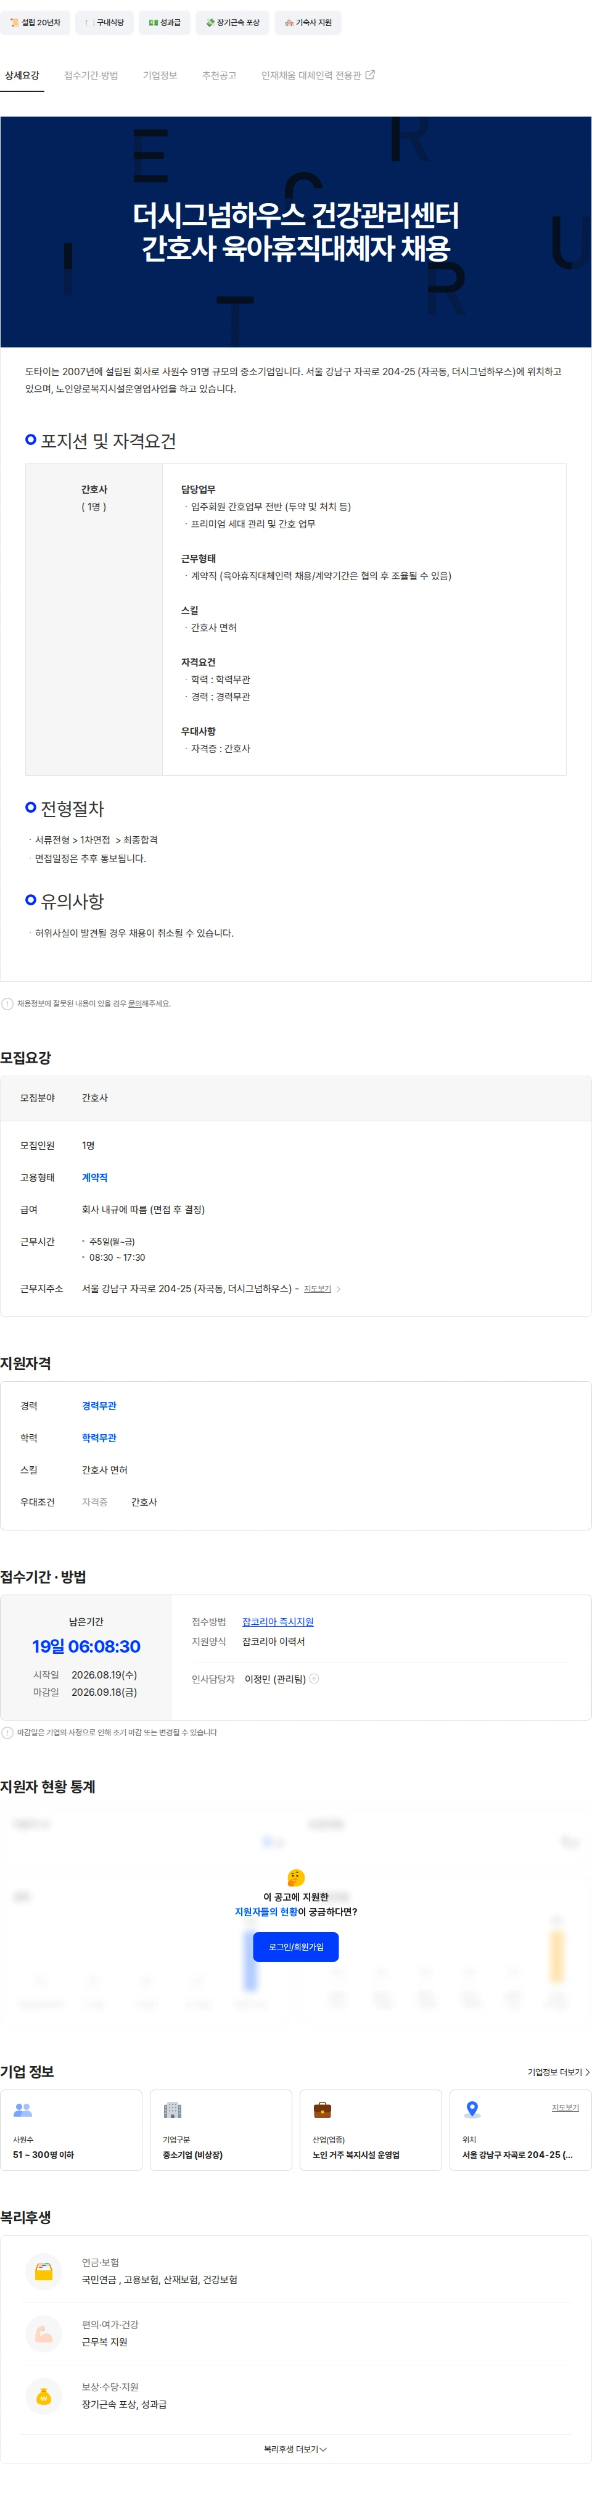
Task: Click 경력무관 link
Action: coord(99,1406)
